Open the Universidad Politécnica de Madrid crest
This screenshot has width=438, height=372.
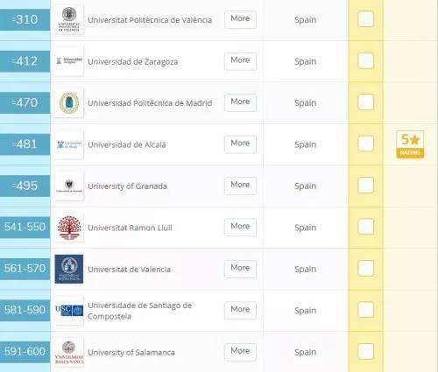[x=69, y=102]
